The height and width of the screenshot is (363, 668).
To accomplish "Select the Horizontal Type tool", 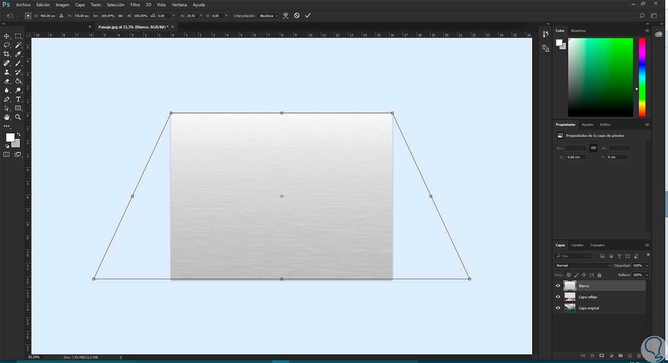I will click(x=18, y=99).
